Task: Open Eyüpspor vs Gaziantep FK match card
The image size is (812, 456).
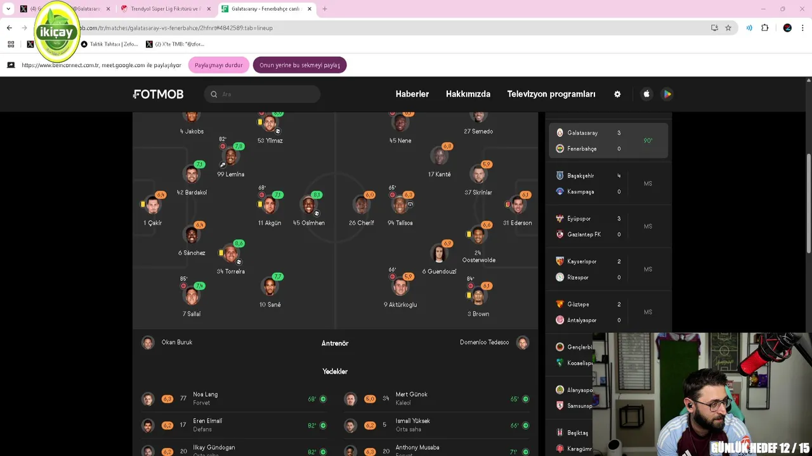Action: tap(608, 226)
